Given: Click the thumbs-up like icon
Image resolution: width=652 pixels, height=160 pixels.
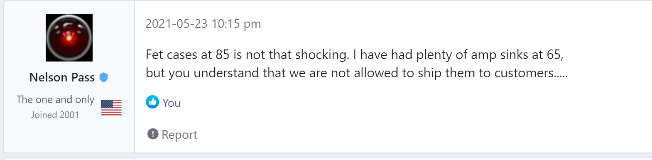Looking at the screenshot, I should [x=152, y=102].
